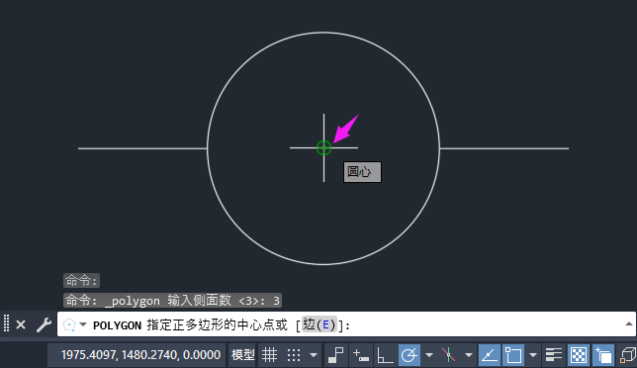Open command line customize wrench menu
This screenshot has height=368, width=637.
click(44, 324)
